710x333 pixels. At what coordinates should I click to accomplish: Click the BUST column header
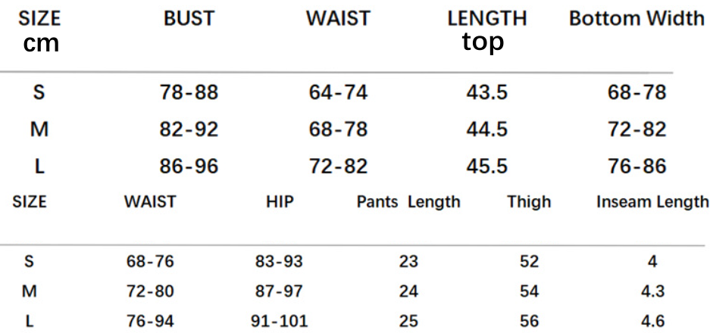[189, 20]
